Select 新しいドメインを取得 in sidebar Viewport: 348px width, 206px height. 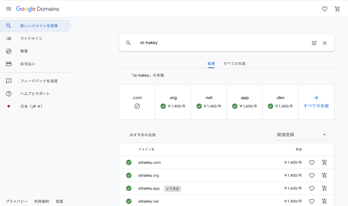click(35, 26)
